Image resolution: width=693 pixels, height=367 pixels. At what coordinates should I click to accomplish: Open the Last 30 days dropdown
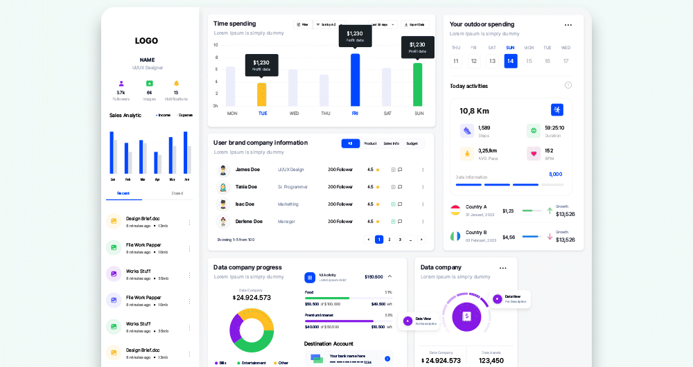pyautogui.click(x=383, y=25)
